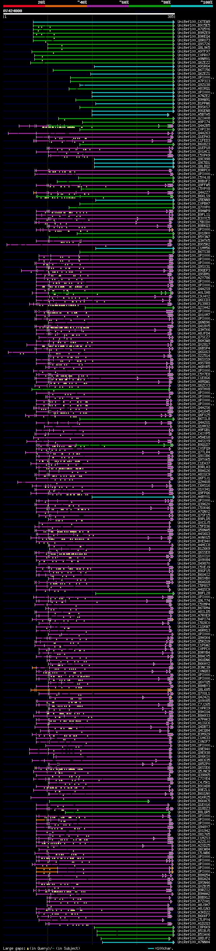This screenshot has height=951, width=216.
Task: Select the UniRef100_A5BTA5 label
Action: pyautogui.click(x=194, y=114)
